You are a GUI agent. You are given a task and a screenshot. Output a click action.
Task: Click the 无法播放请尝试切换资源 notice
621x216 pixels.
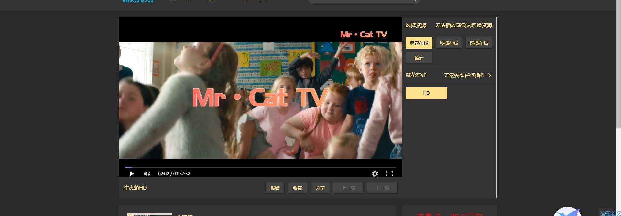(463, 25)
